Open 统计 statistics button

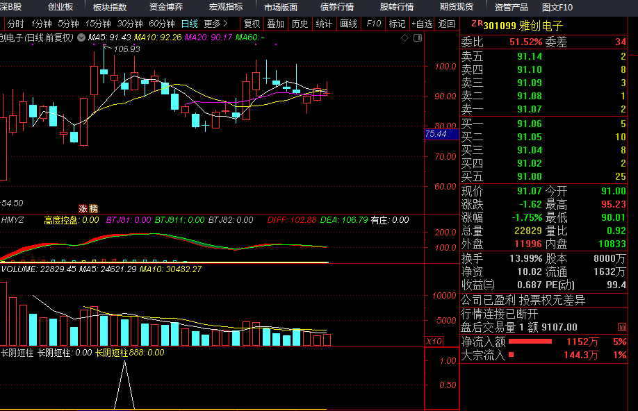click(x=324, y=24)
